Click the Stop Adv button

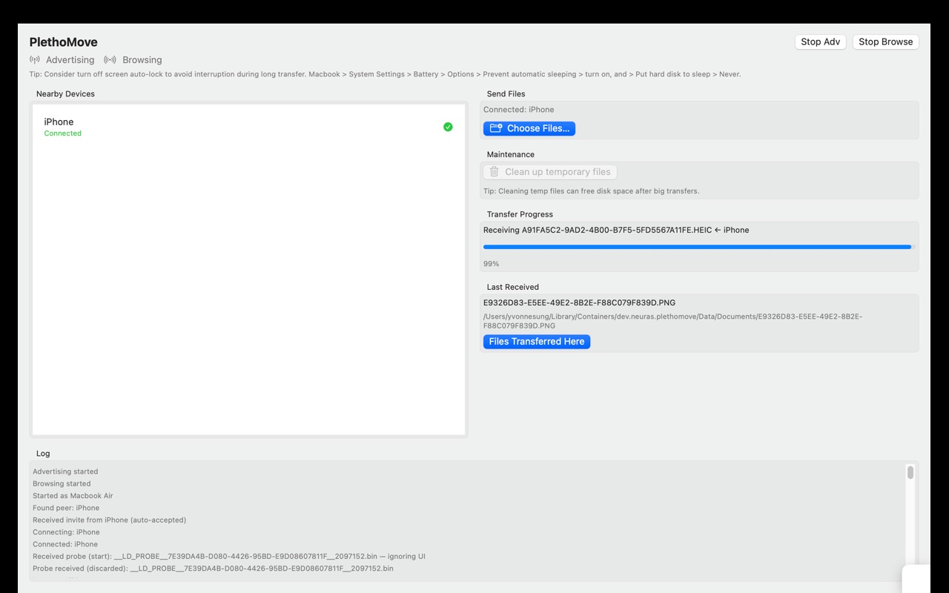pyautogui.click(x=821, y=42)
